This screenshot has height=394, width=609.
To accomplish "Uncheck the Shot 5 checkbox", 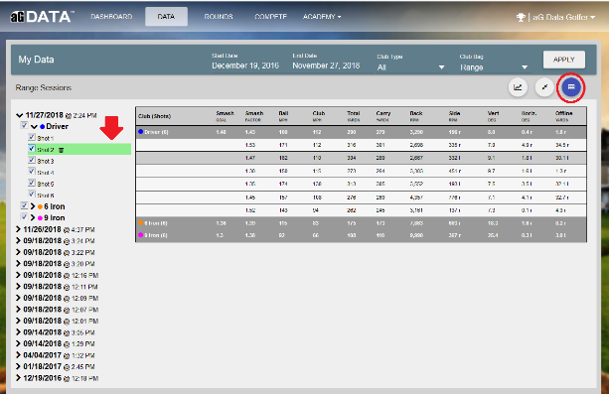I will [x=32, y=183].
